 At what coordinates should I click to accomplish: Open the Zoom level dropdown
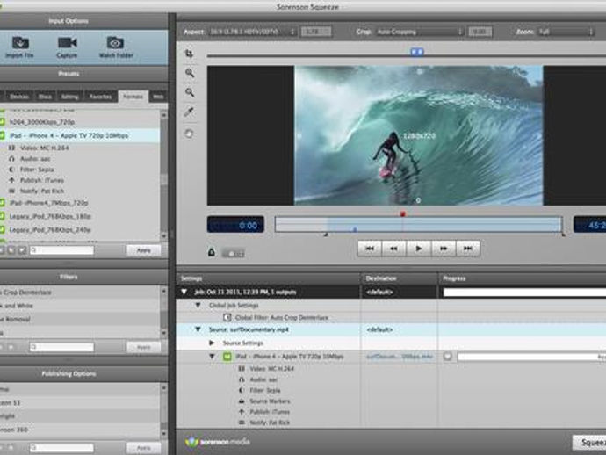click(566, 32)
